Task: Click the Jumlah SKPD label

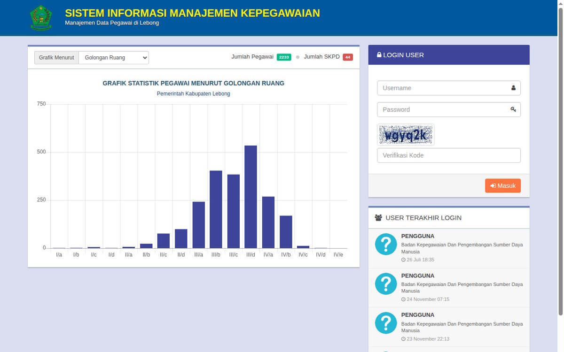Action: point(322,57)
